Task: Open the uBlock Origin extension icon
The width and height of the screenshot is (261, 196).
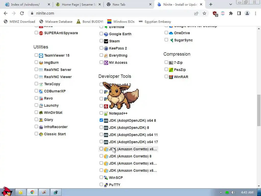Action: (x=215, y=14)
